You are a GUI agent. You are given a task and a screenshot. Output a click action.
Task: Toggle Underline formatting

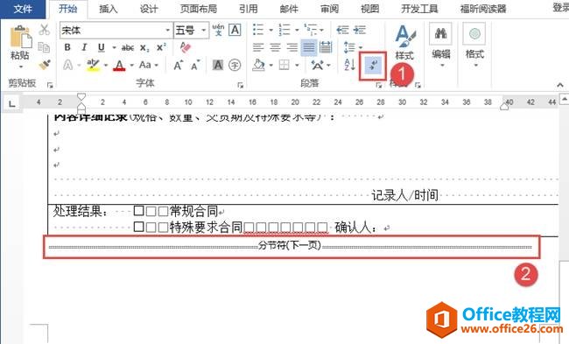click(x=102, y=47)
